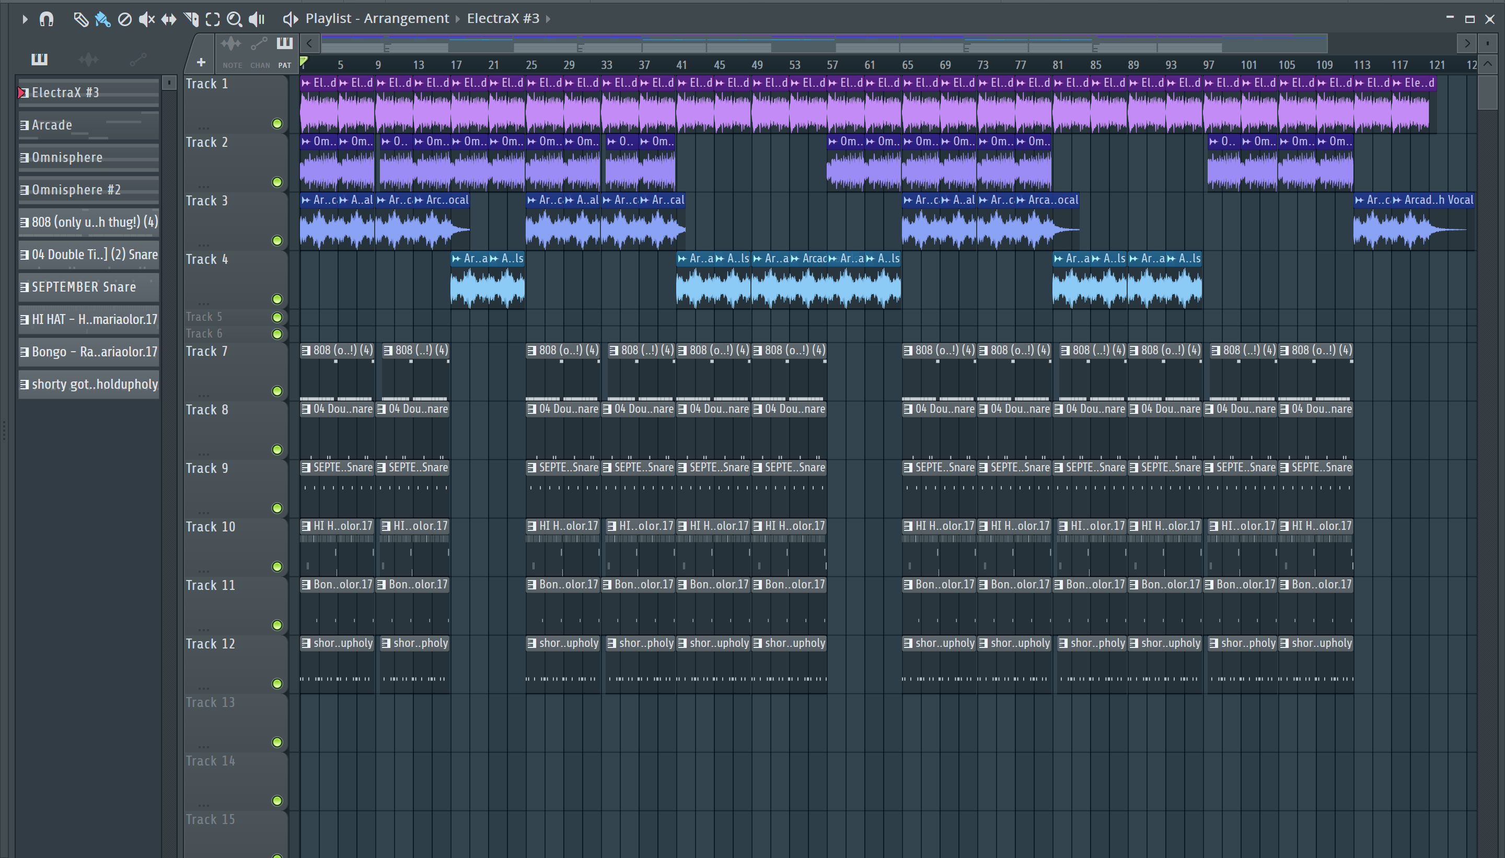Viewport: 1505px width, 858px height.
Task: Switch to CHAN clip focus tab
Action: tap(259, 52)
